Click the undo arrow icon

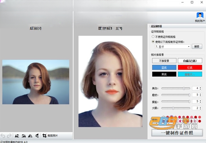(3, 136)
